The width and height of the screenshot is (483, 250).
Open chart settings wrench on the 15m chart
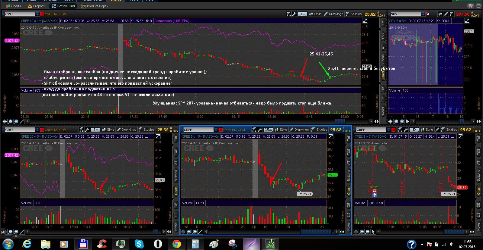[x=260, y=130]
